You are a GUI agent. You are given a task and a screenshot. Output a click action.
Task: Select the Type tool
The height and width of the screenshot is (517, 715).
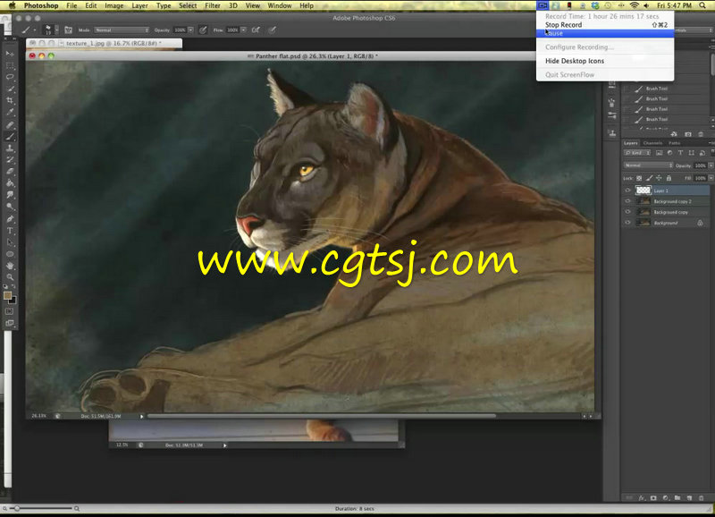click(x=10, y=231)
